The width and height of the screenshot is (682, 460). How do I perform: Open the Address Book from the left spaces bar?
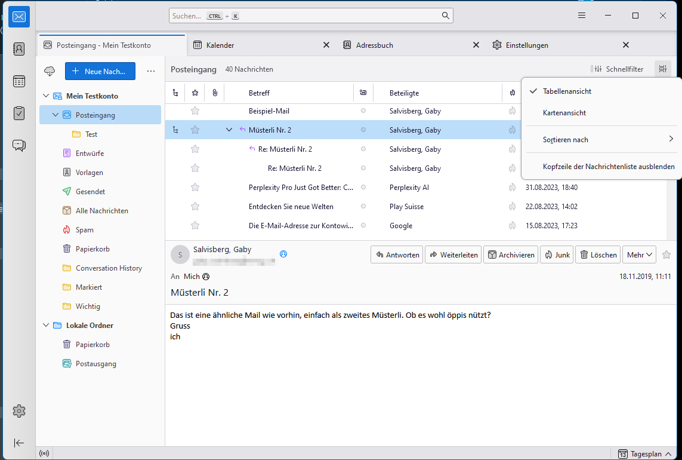point(19,49)
